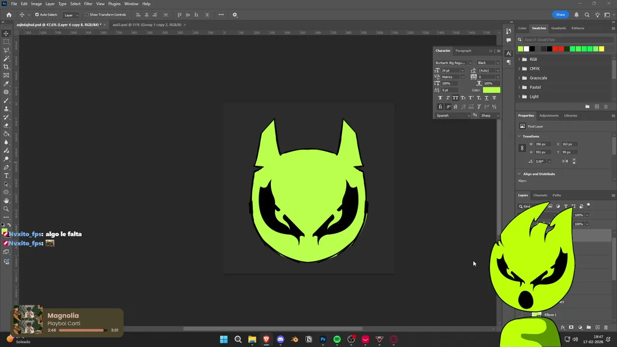Toggle Underline text style
The width and height of the screenshot is (617, 347).
click(486, 98)
